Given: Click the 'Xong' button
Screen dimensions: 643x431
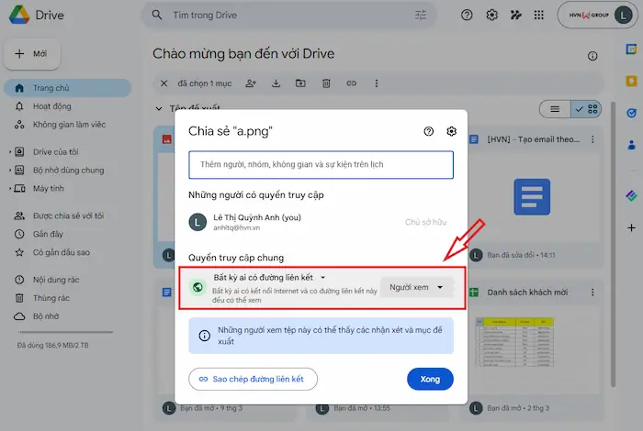Looking at the screenshot, I should point(430,378).
